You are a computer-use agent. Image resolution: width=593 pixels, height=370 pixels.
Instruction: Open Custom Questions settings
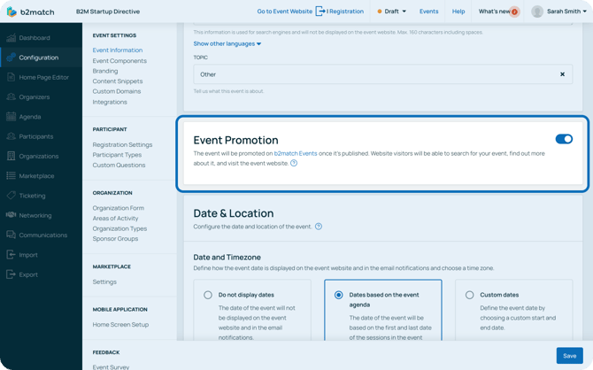coord(119,165)
